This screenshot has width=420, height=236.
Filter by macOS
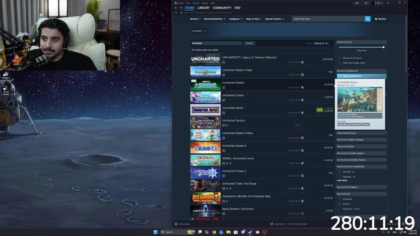click(x=340, y=204)
